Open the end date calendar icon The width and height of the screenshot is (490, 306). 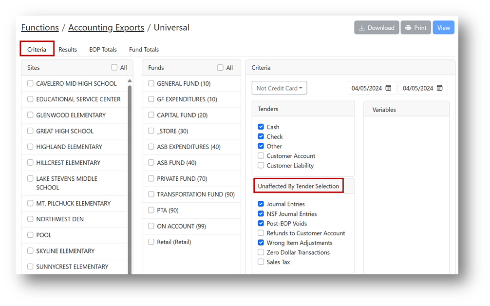pyautogui.click(x=440, y=88)
